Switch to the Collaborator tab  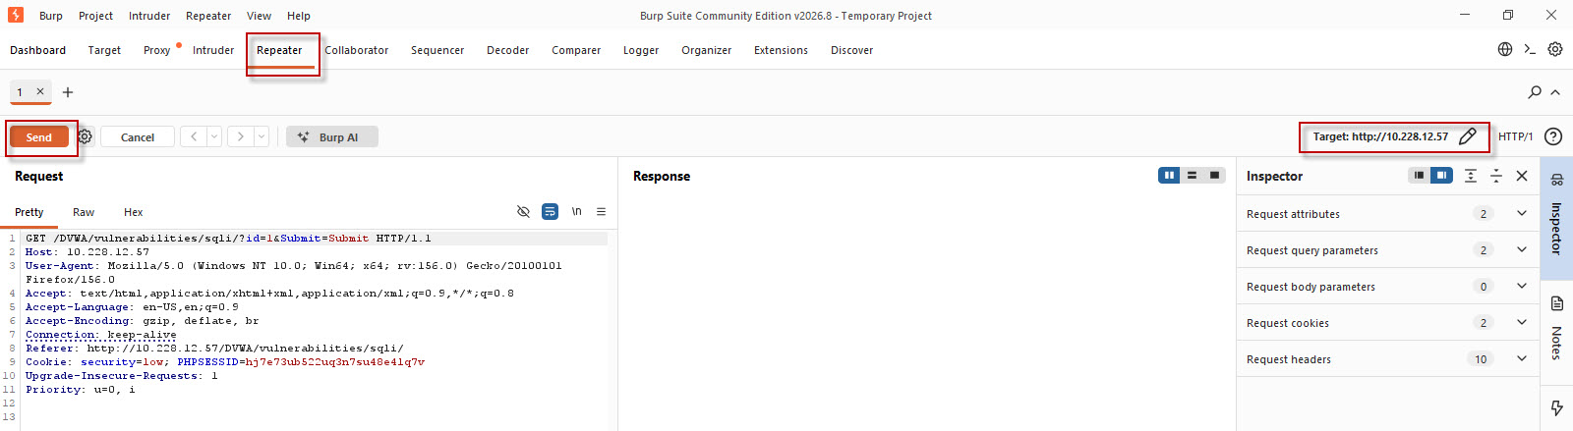pyautogui.click(x=357, y=50)
